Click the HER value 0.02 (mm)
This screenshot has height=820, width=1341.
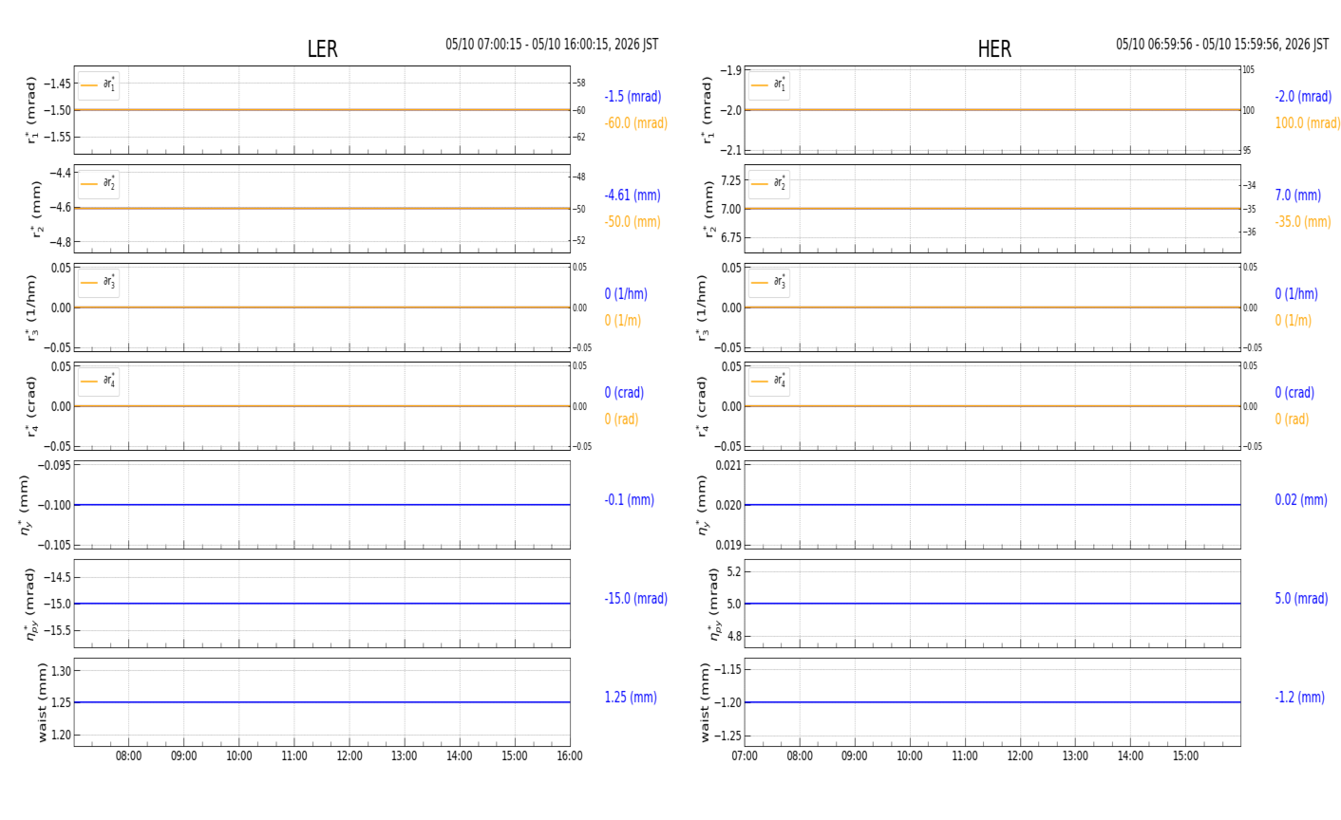click(1301, 500)
